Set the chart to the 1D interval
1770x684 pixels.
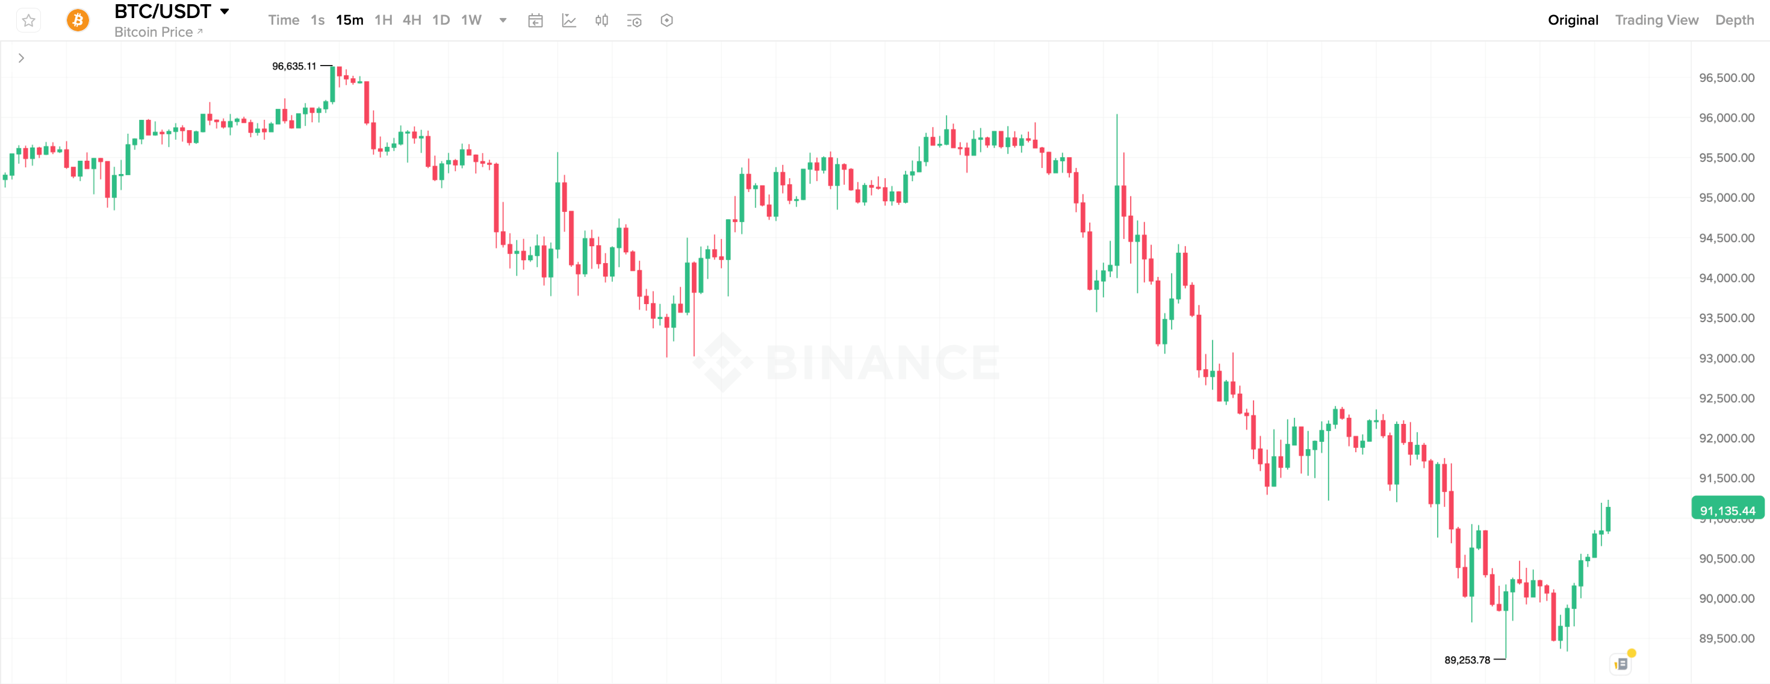pos(441,20)
